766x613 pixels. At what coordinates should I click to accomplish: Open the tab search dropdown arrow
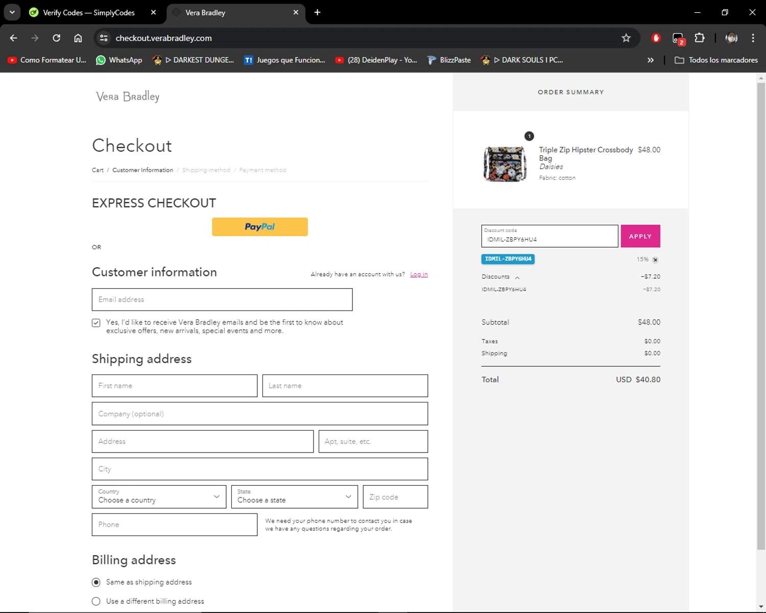(12, 12)
